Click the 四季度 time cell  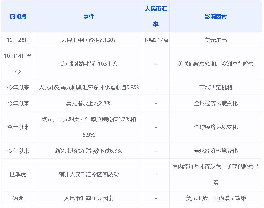[18, 175]
